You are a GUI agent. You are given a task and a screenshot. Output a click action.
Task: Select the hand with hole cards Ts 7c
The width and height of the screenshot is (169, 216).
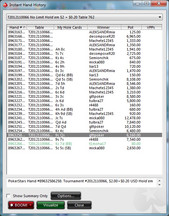[84, 54]
